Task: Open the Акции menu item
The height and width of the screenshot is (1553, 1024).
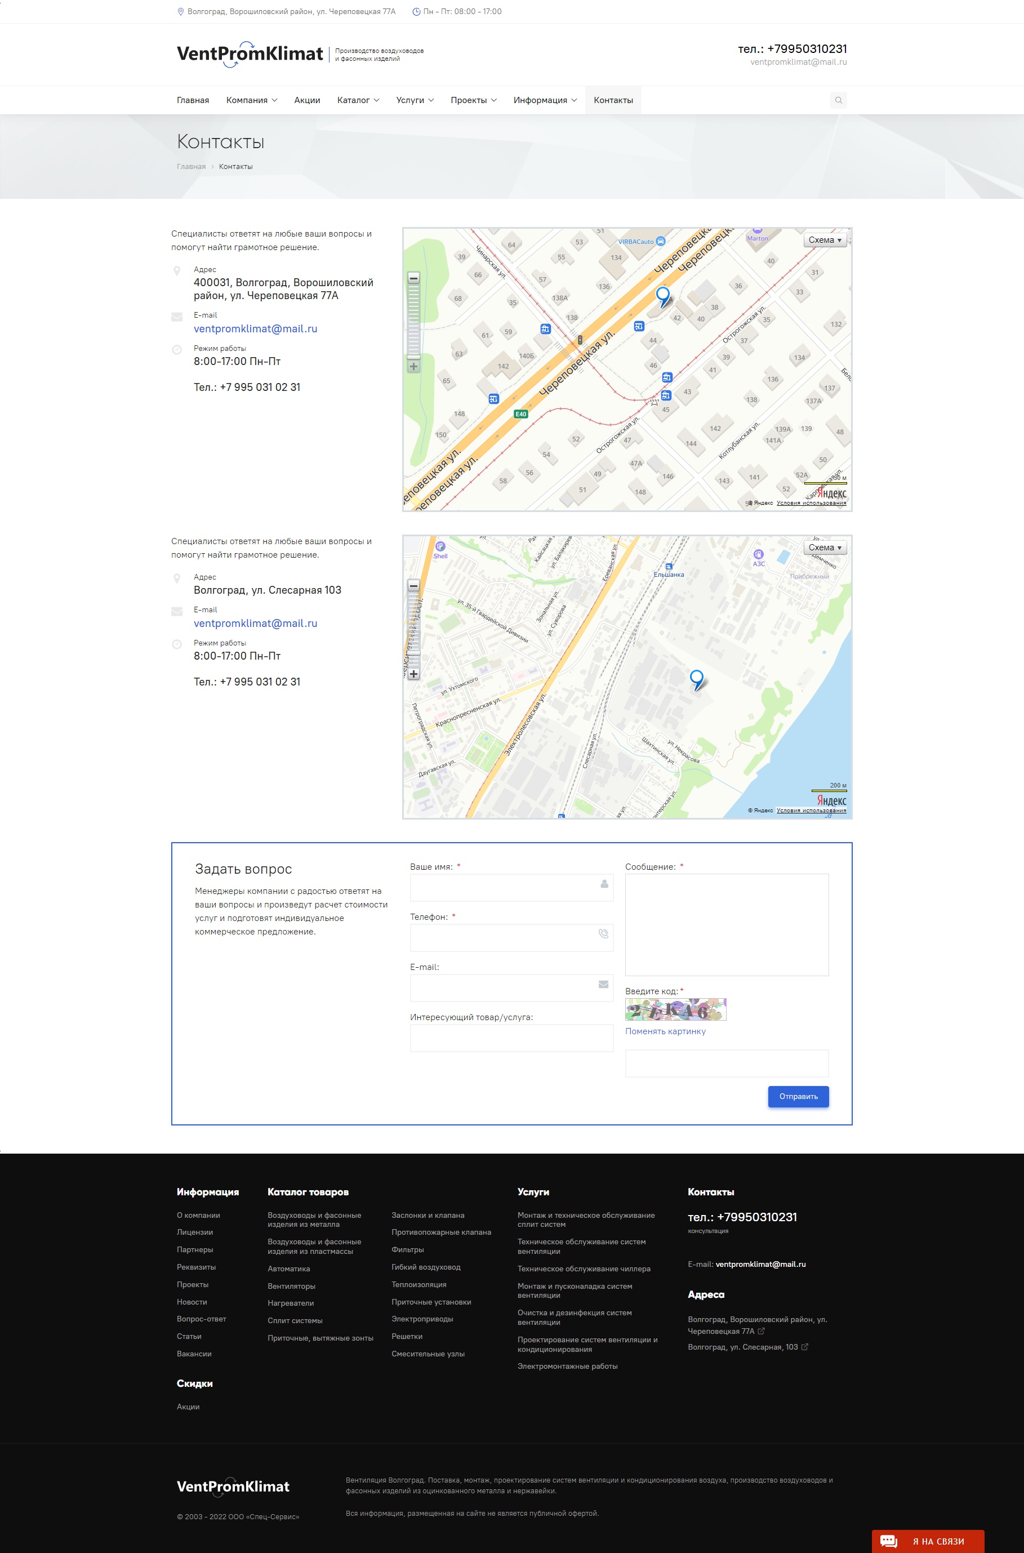Action: pyautogui.click(x=307, y=101)
